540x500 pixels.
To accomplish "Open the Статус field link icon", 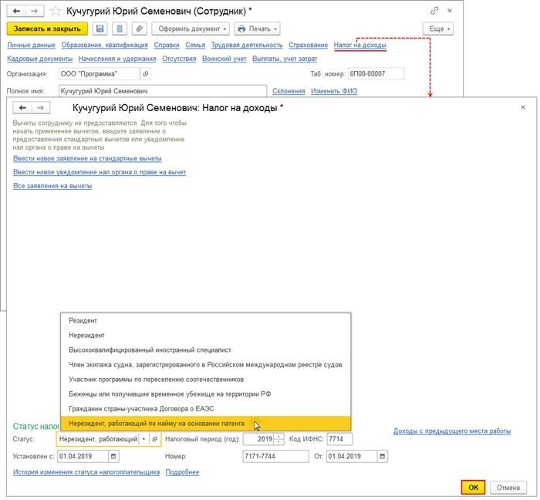I will tap(155, 439).
